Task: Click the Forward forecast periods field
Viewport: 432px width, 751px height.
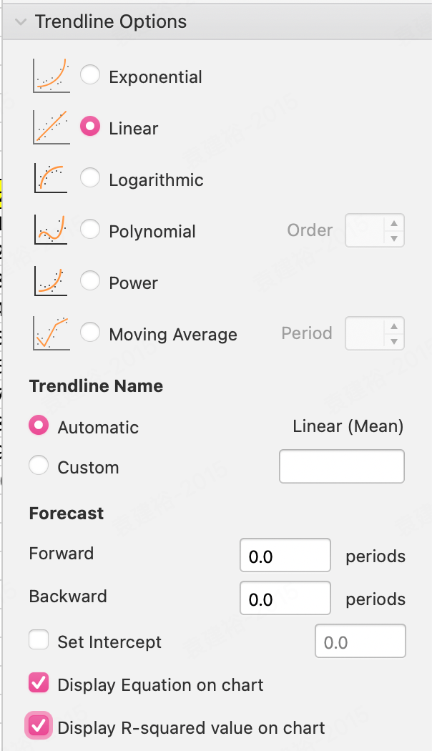Action: click(x=285, y=556)
